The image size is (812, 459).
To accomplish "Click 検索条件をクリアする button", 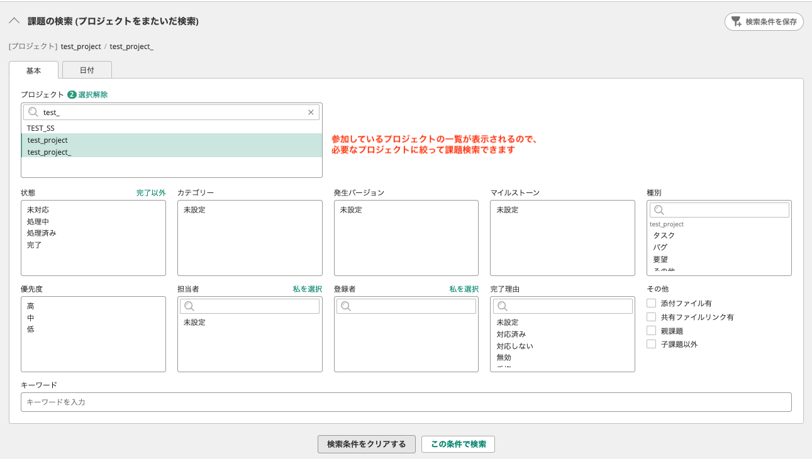I will pos(366,444).
